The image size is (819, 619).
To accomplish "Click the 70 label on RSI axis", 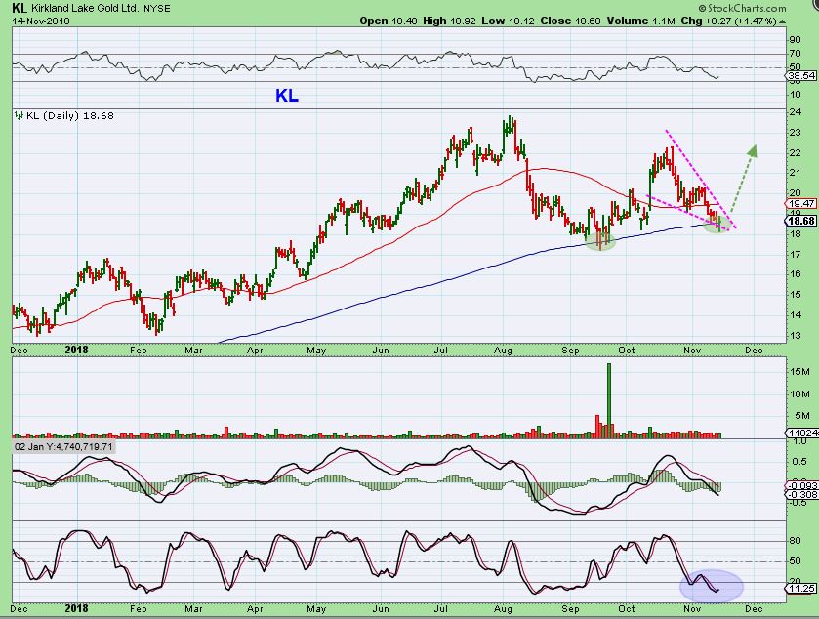I will tap(796, 54).
